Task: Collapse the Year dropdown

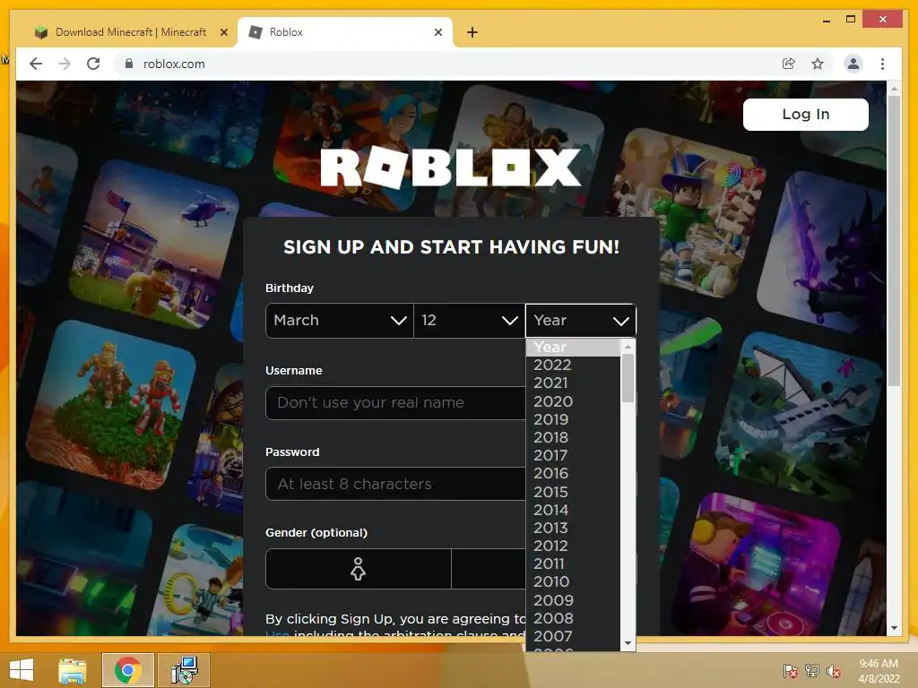Action: 581,321
